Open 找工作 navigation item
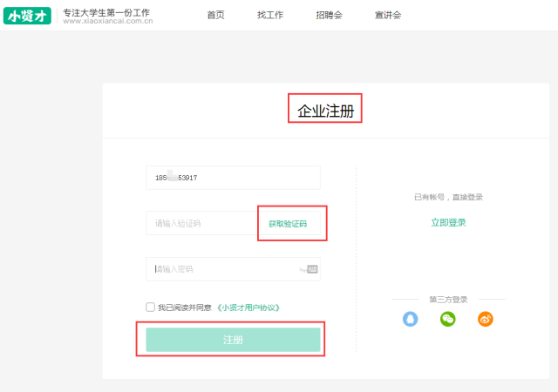The image size is (558, 392). (270, 15)
